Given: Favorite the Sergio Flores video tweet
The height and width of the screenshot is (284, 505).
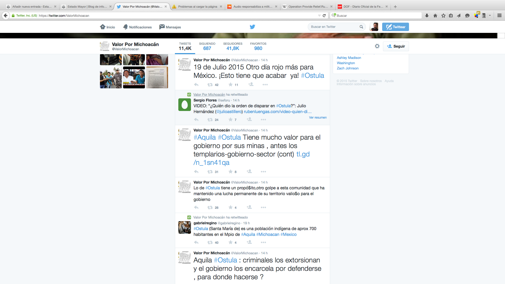Looking at the screenshot, I should (230, 120).
